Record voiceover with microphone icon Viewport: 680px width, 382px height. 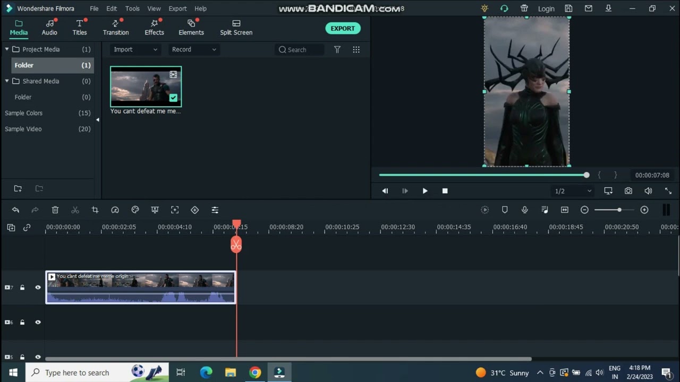525,210
